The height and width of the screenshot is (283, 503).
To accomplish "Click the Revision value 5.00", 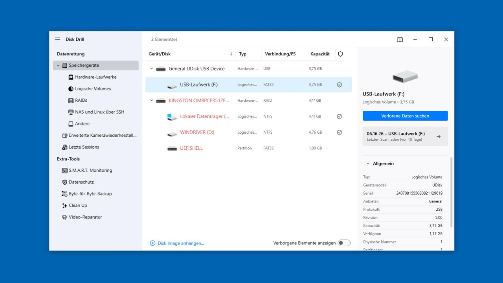I will [x=439, y=218].
